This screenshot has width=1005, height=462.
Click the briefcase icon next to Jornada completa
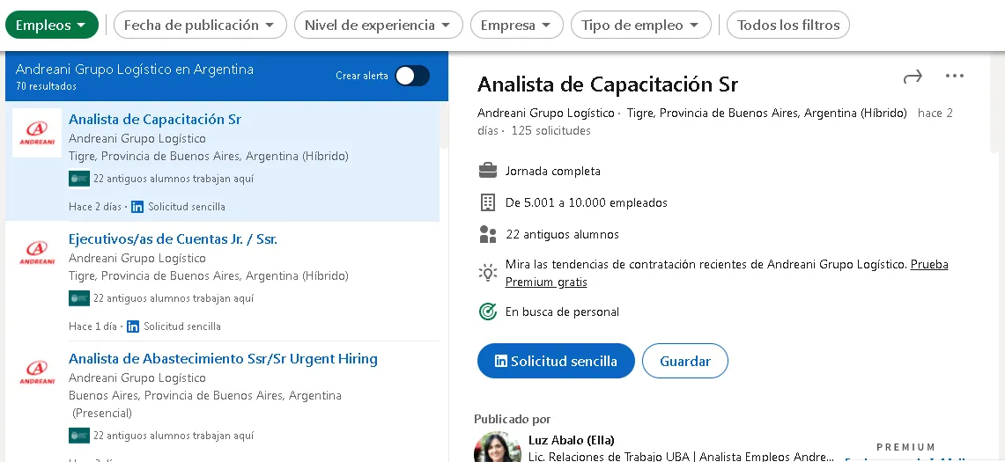(x=488, y=171)
